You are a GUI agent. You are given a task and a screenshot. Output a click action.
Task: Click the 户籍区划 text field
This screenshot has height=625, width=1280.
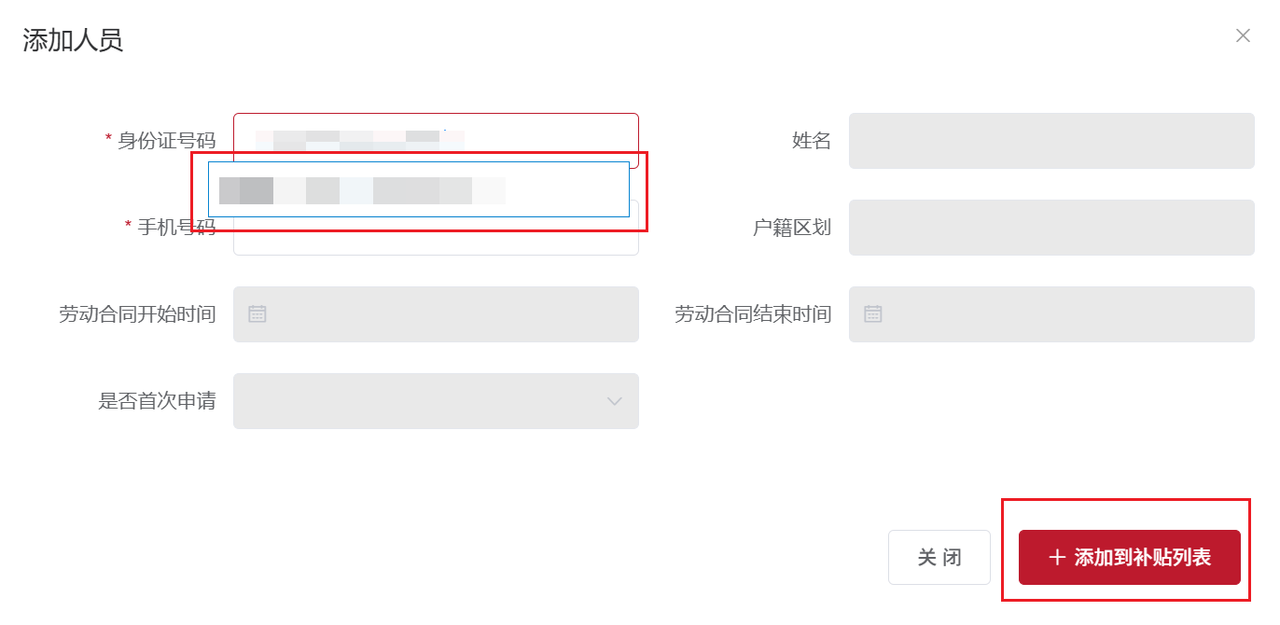1051,228
